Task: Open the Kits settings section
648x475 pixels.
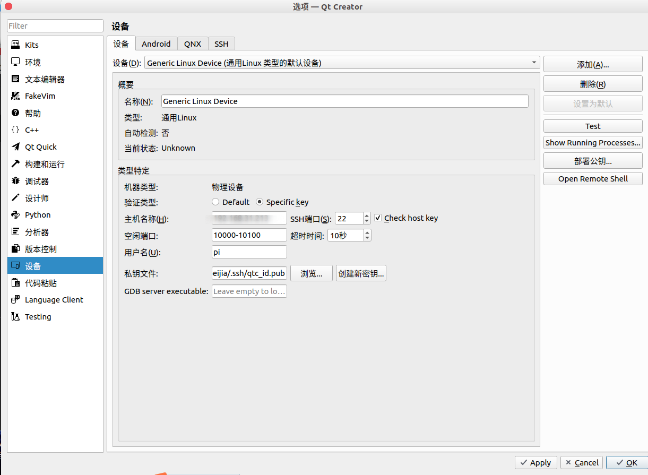Action: (x=32, y=45)
